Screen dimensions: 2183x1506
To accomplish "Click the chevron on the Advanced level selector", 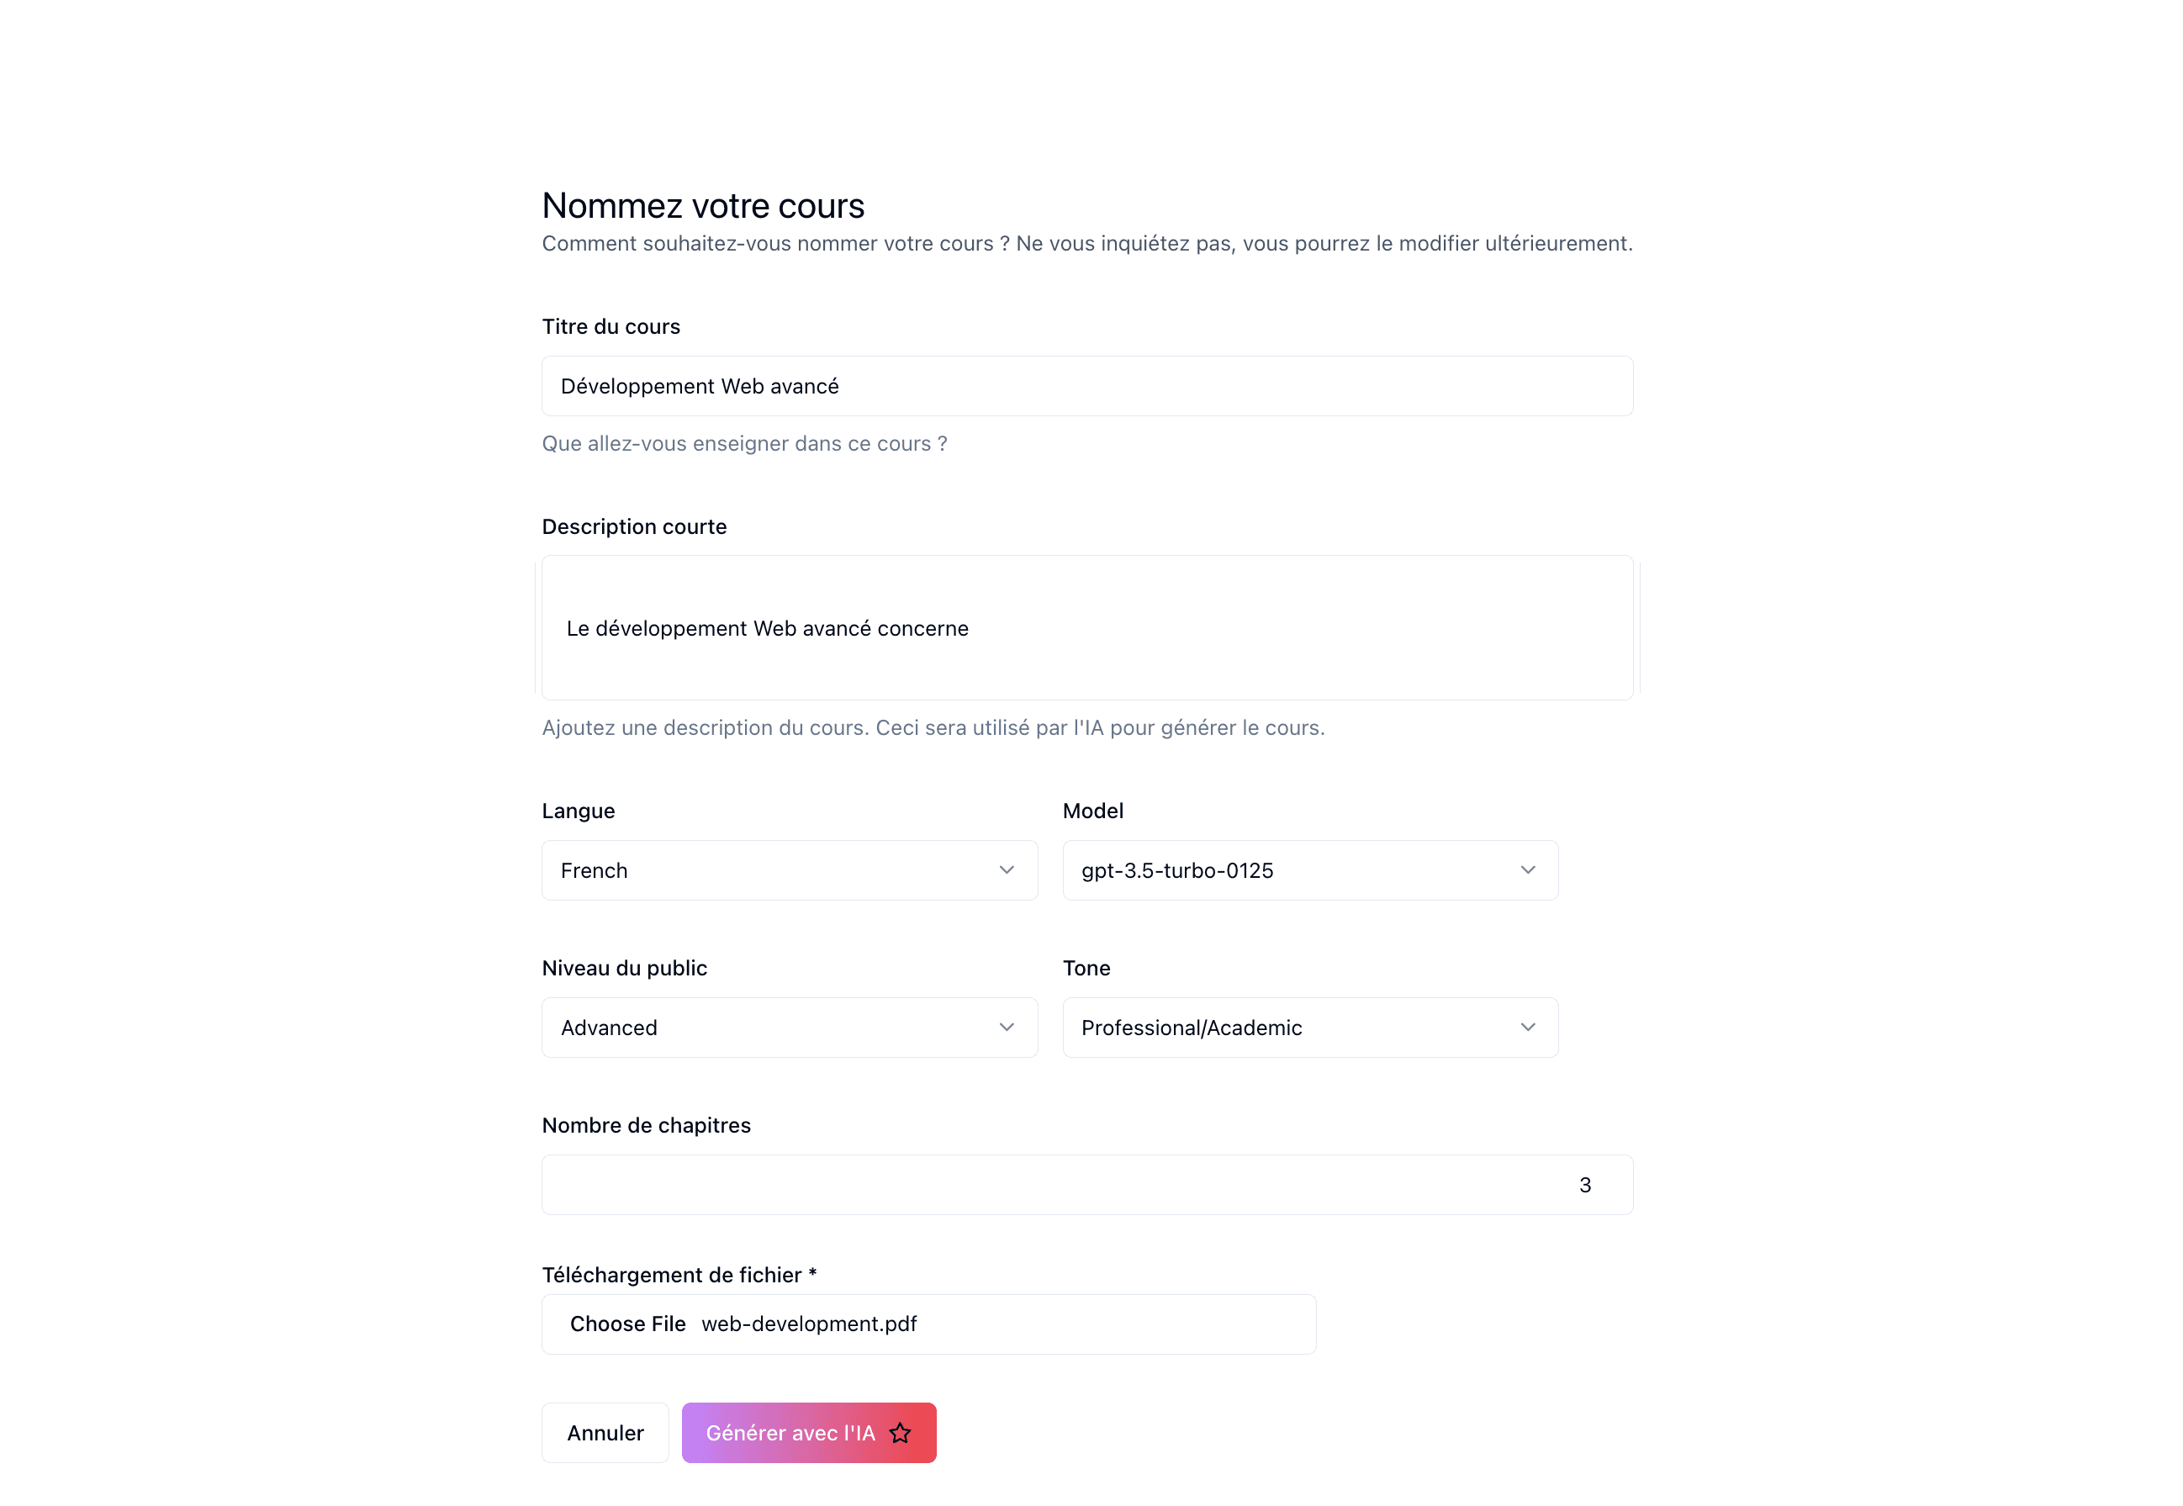I will (x=1006, y=1028).
